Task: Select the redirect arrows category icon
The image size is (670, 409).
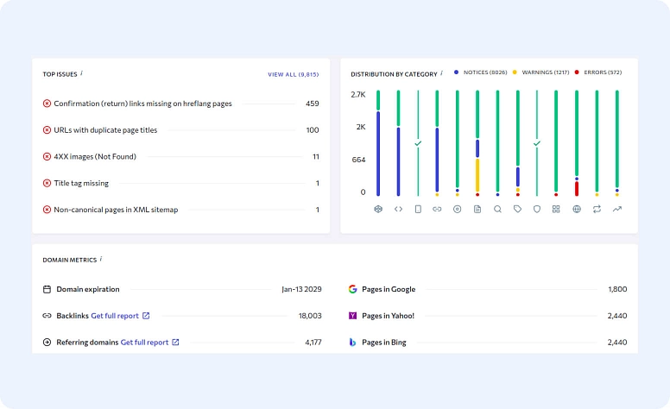Action: (x=597, y=209)
